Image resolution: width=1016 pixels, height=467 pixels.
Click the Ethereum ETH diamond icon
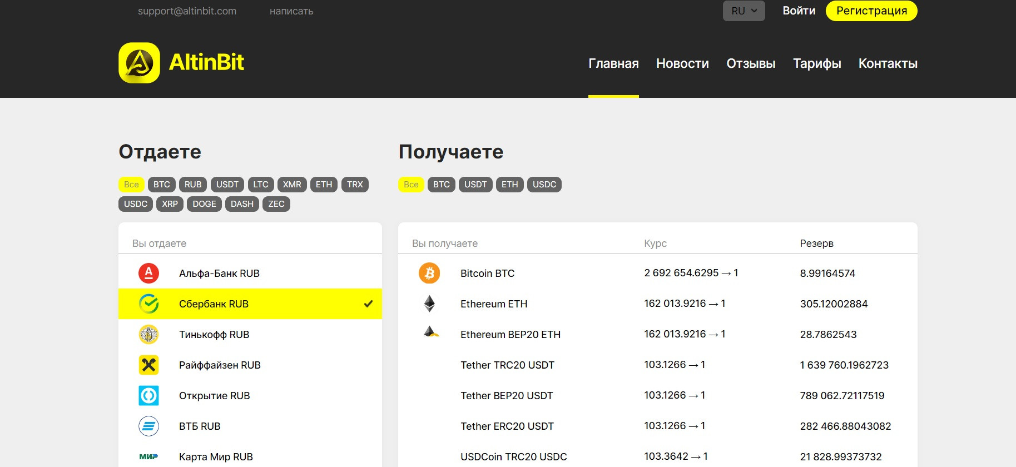429,304
